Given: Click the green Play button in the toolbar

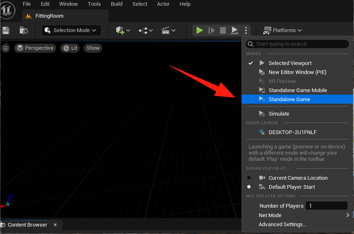Looking at the screenshot, I should click(x=199, y=30).
